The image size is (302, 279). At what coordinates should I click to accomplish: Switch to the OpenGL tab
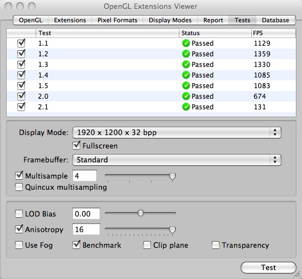pos(31,20)
